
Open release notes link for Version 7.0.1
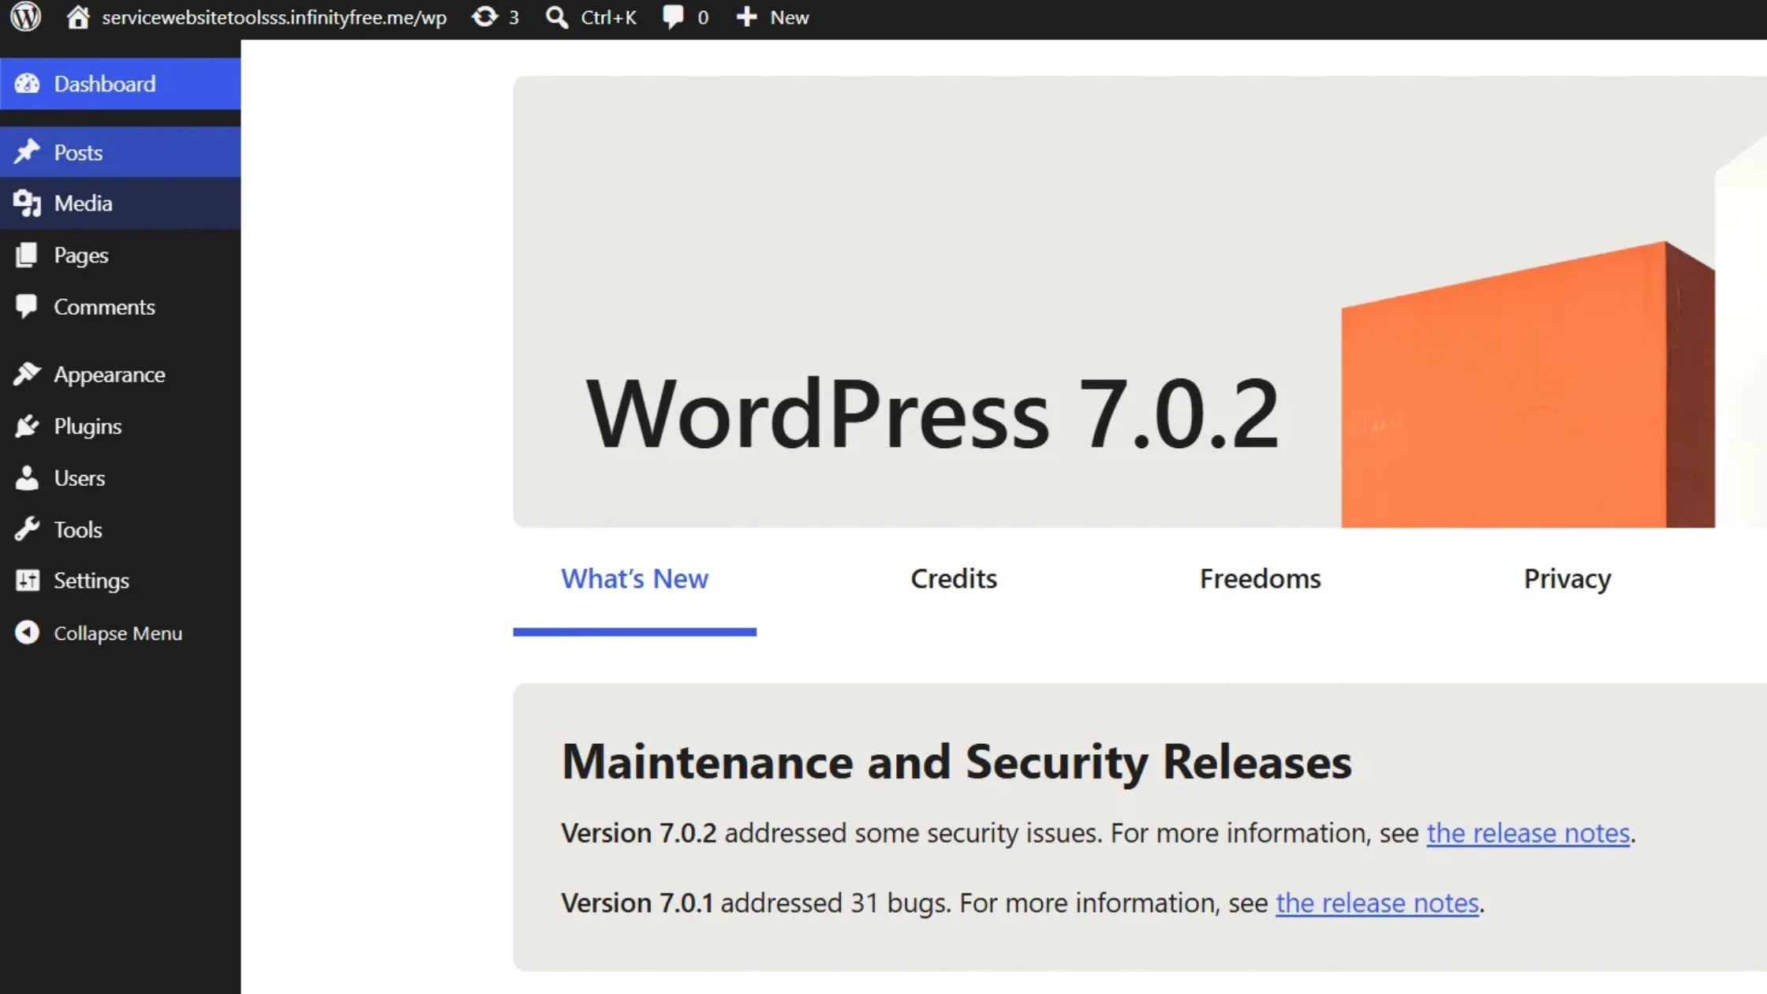point(1377,902)
